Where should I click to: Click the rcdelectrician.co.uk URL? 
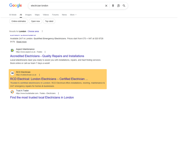[26, 75]
